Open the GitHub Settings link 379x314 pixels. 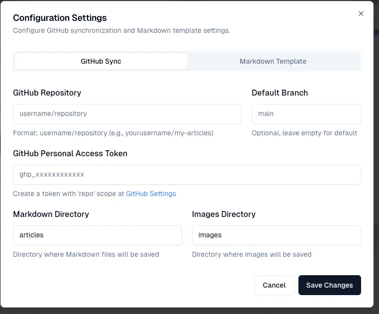[151, 194]
